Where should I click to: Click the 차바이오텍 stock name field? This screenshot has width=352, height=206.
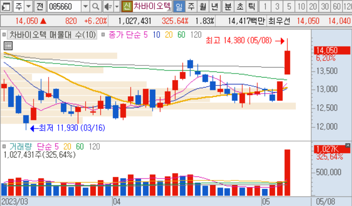click(x=152, y=6)
